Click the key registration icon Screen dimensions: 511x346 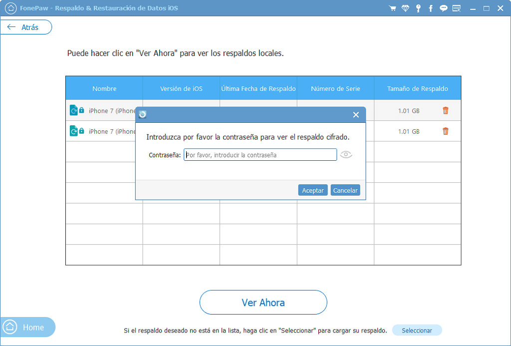tap(418, 8)
